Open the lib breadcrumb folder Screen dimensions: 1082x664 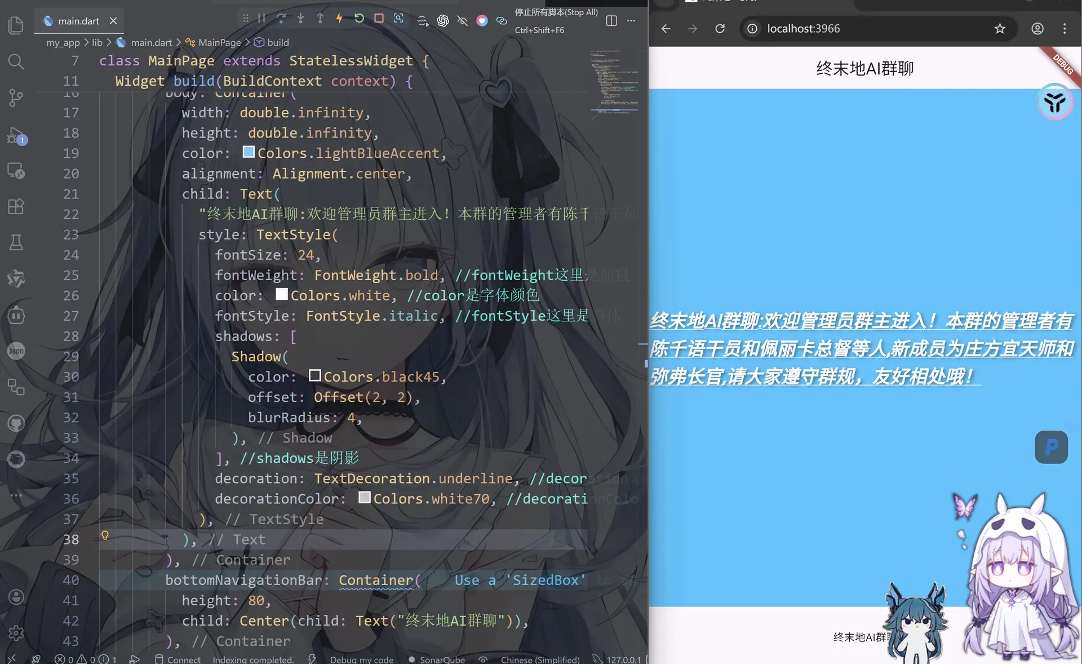97,42
